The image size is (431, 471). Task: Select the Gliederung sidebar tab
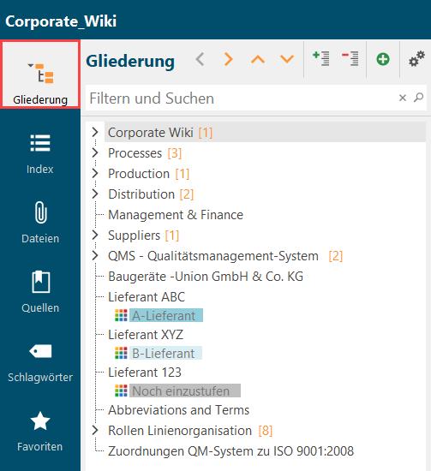(40, 75)
